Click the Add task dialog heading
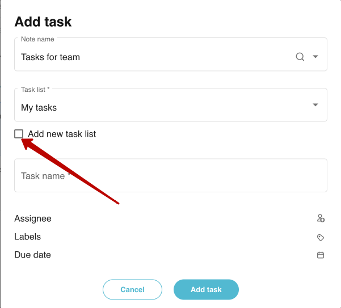The width and height of the screenshot is (341, 308). coord(43,22)
